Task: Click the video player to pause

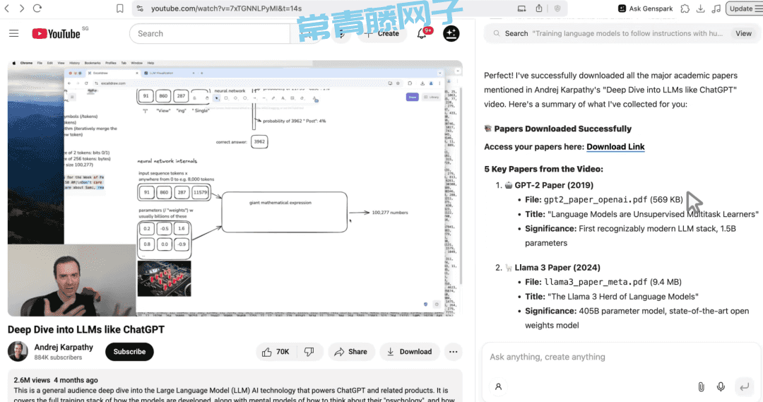Action: tap(235, 189)
